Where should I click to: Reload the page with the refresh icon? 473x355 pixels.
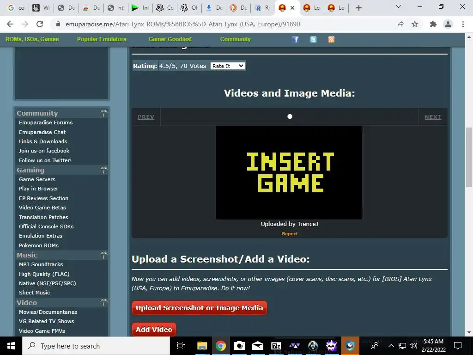40,24
